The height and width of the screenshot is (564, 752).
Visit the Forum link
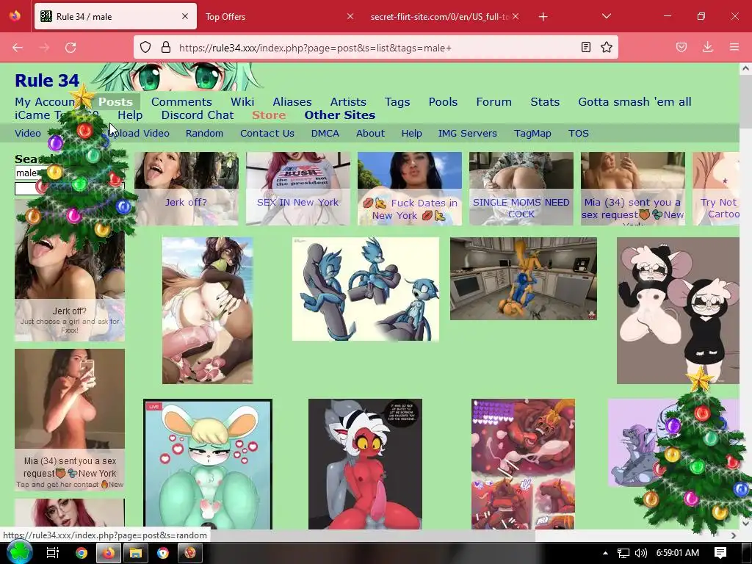tap(494, 101)
